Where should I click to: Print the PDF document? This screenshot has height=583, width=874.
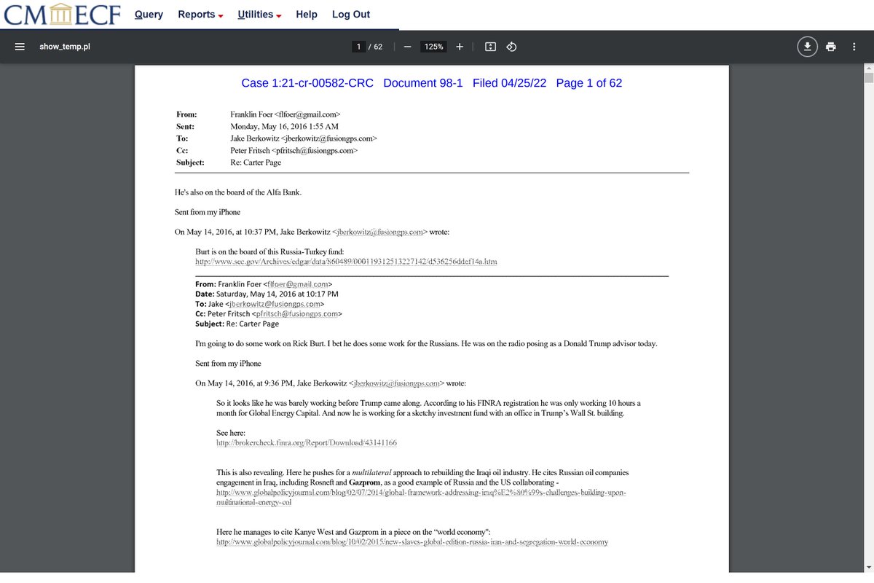[831, 47]
